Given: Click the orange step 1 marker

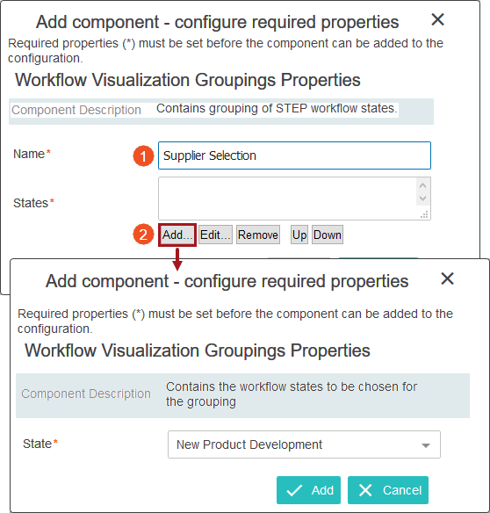Looking at the screenshot, I should [143, 156].
